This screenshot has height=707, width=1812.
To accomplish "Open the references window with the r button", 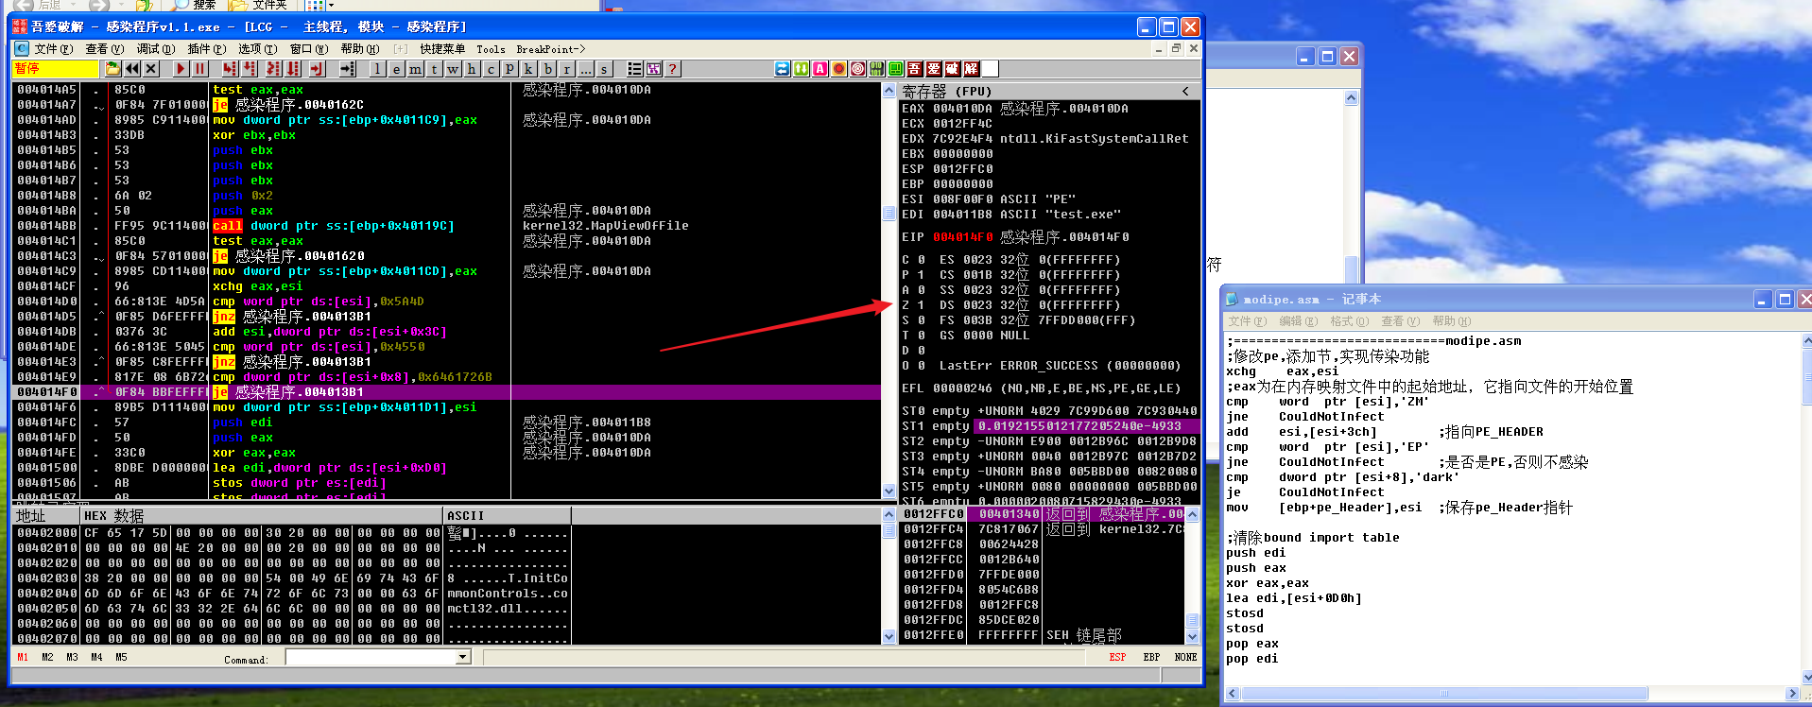I will click(x=566, y=69).
